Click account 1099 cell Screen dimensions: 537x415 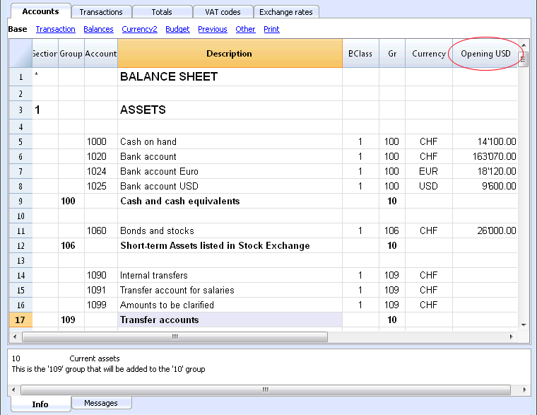pos(101,305)
